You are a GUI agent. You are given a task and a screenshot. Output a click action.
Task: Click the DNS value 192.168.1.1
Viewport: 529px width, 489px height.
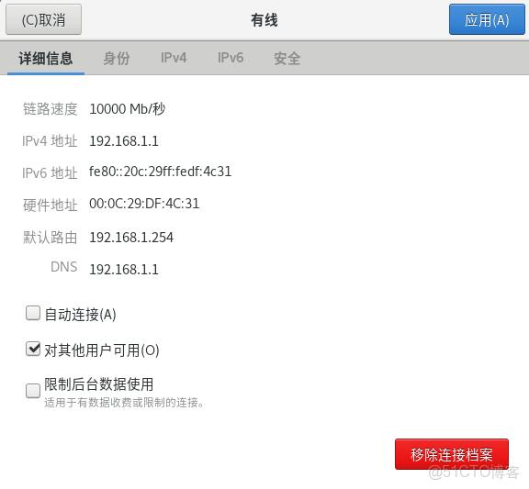(124, 270)
